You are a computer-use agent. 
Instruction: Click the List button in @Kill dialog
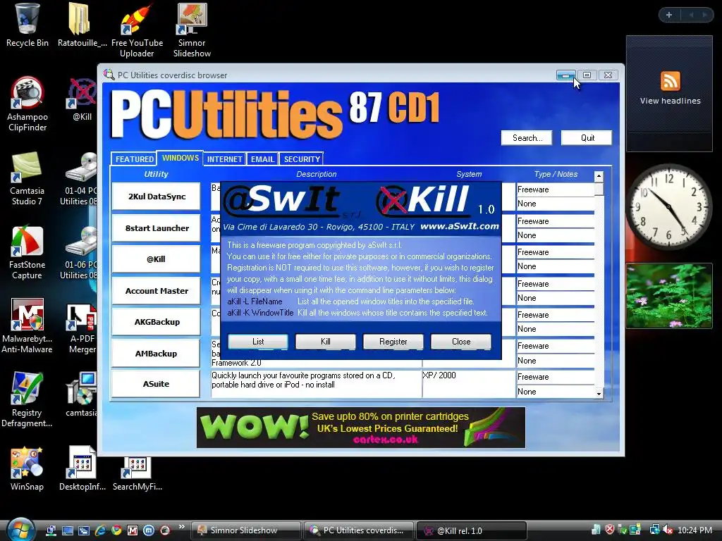258,342
